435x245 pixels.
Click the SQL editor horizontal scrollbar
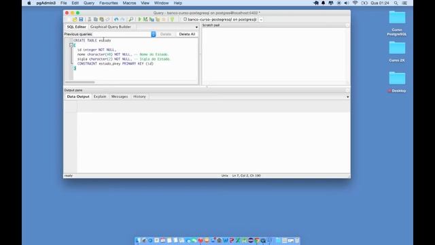pyautogui.click(x=80, y=82)
